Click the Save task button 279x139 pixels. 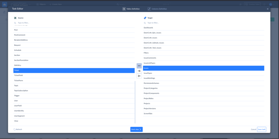pos(262,130)
